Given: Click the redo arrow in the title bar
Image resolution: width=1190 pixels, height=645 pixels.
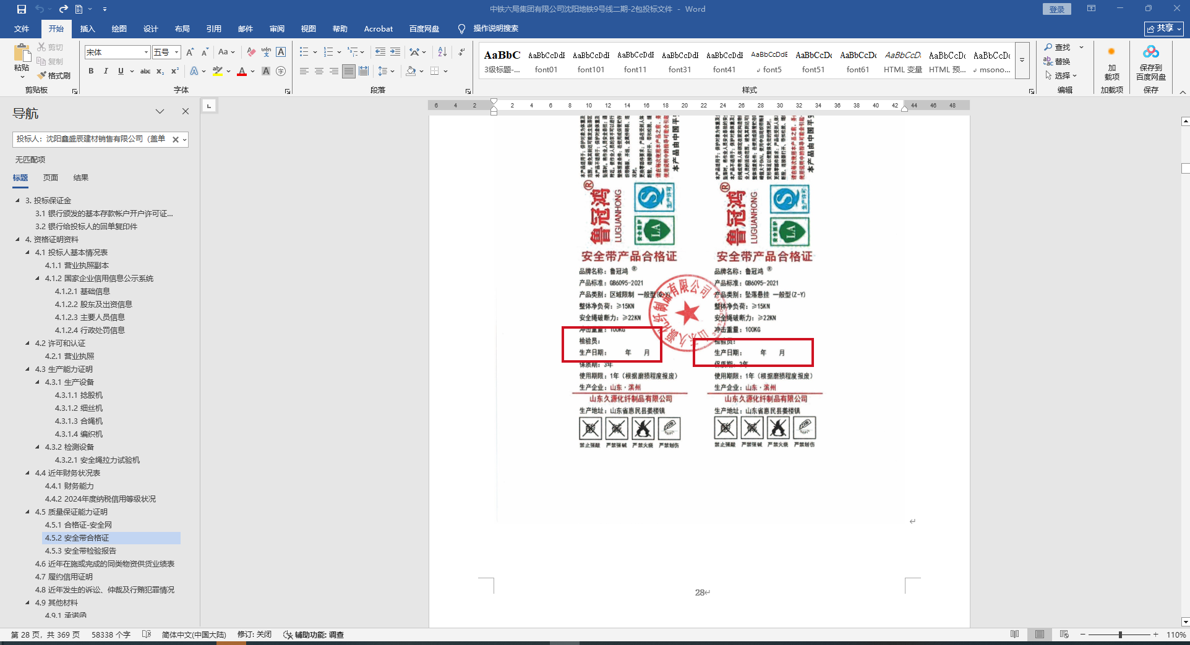Looking at the screenshot, I should [x=63, y=9].
